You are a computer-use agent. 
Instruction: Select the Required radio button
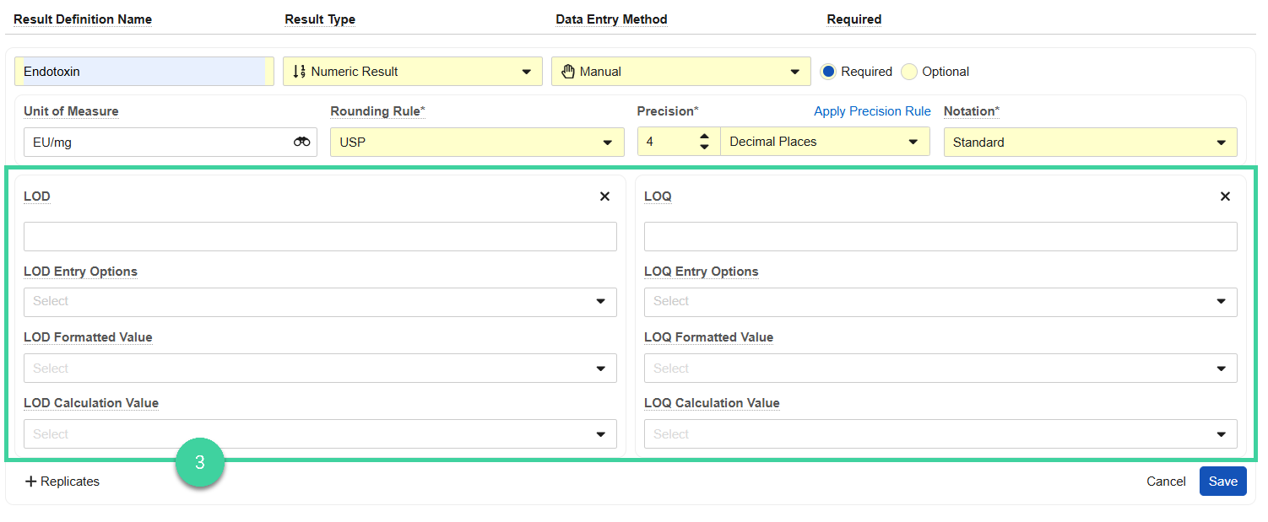pos(828,72)
